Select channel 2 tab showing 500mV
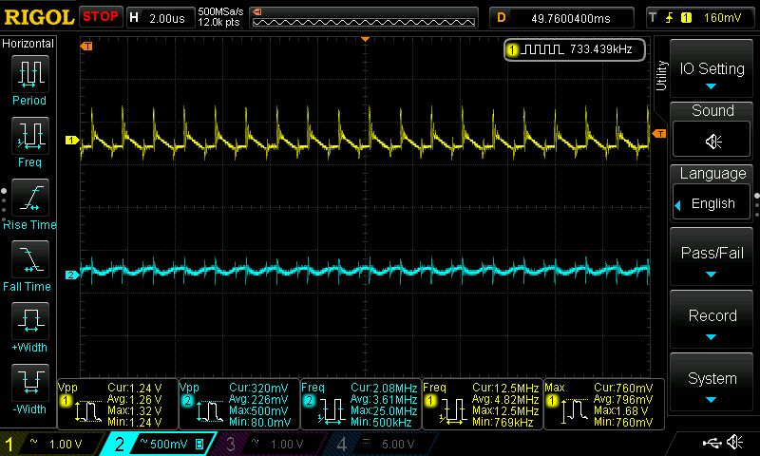 (158, 444)
